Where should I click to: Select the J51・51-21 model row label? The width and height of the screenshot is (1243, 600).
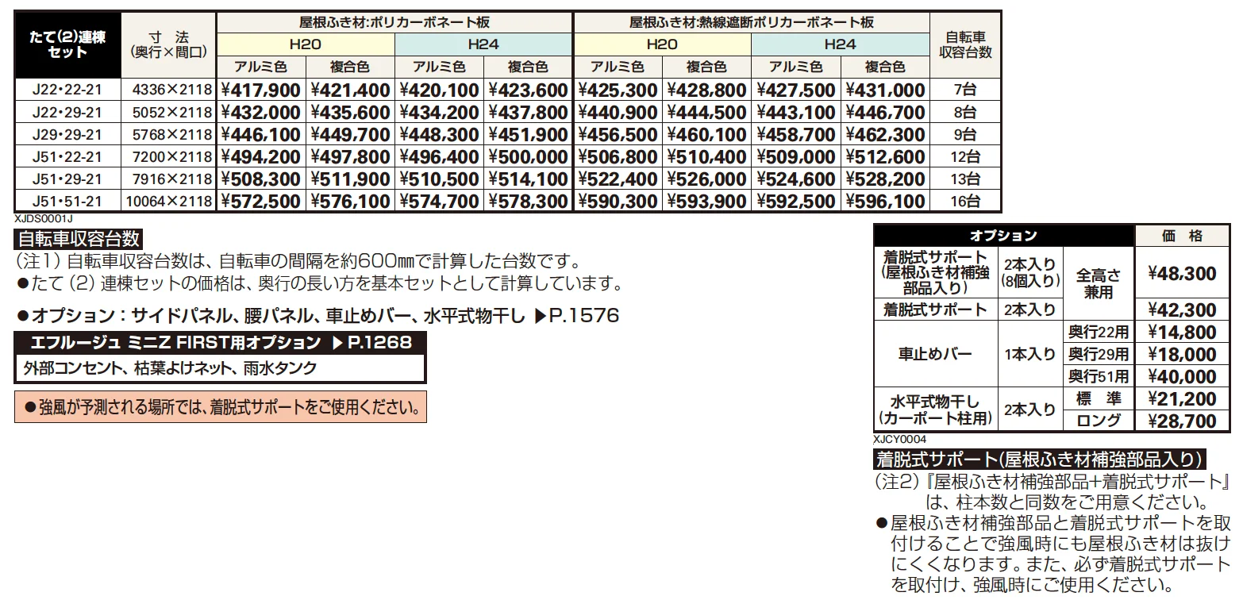67,202
